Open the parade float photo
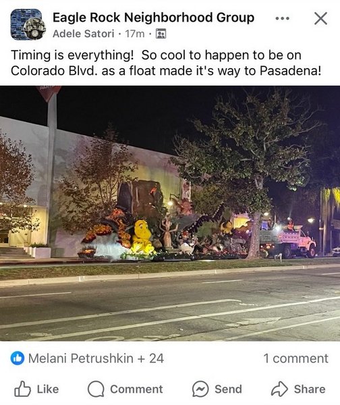Screen dimensions: 340x405 170,213
